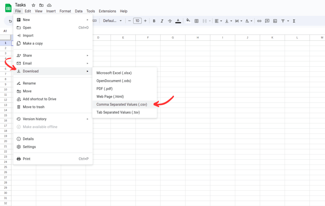The image size is (325, 206).
Task: Open the fill color tool
Action: [x=188, y=21]
